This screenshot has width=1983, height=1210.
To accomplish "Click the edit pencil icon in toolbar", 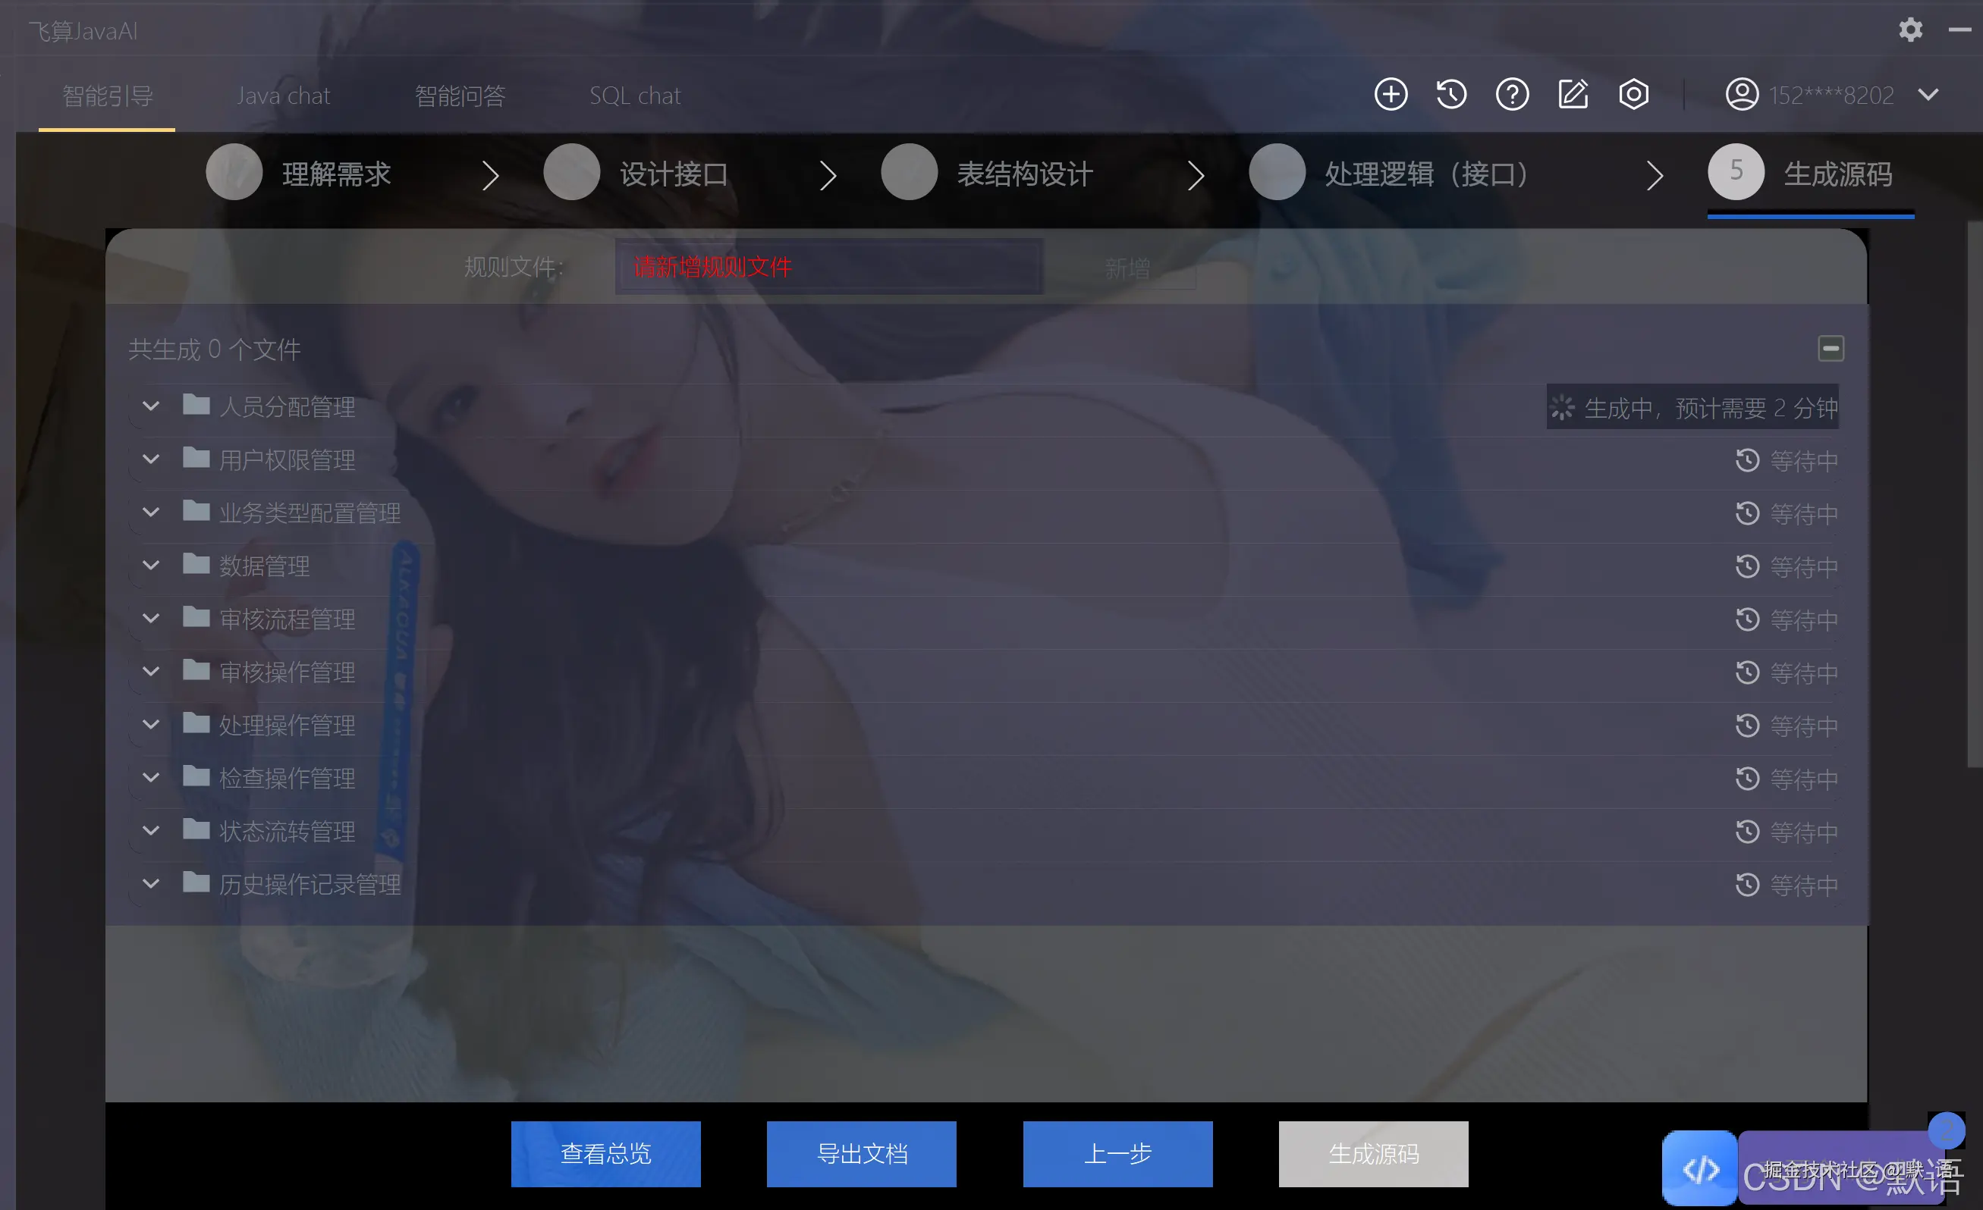I will click(x=1573, y=95).
